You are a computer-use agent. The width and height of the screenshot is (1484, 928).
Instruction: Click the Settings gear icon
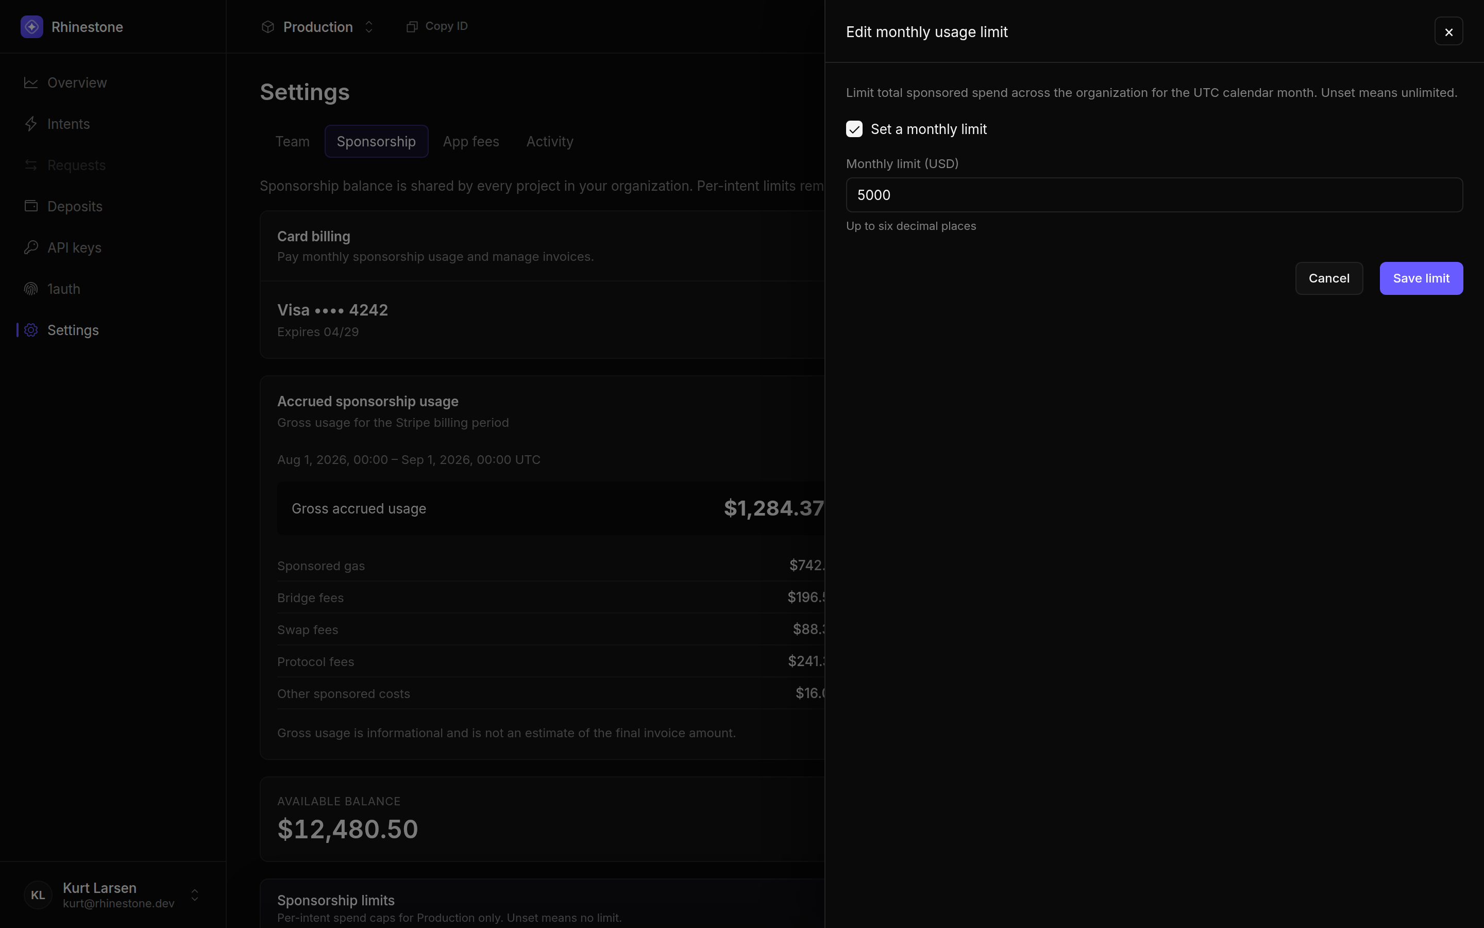31,330
